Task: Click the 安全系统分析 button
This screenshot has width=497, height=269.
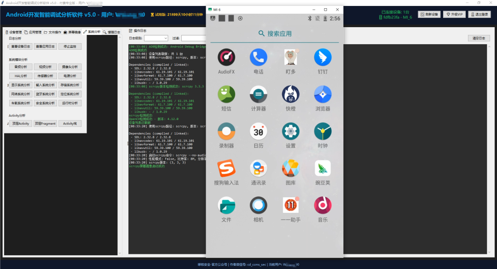Action: (45, 103)
